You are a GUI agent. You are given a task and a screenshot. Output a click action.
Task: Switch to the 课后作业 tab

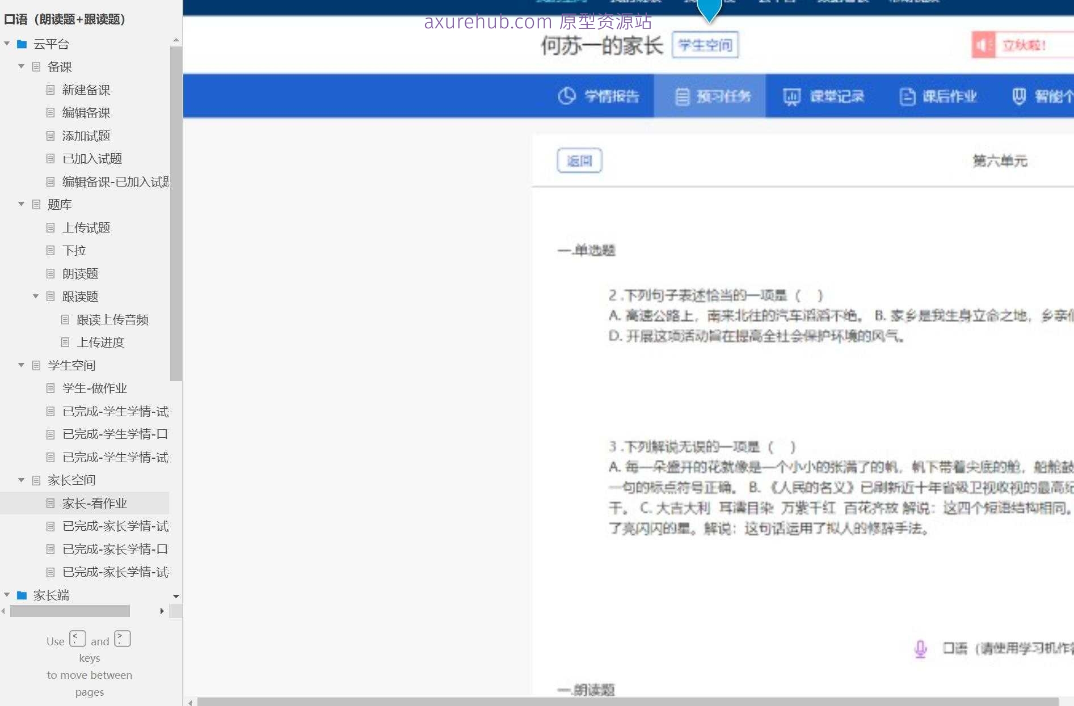tap(937, 96)
